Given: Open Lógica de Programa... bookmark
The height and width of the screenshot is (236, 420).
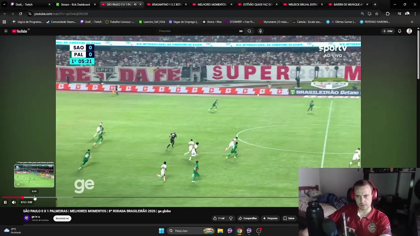Looking at the screenshot, I should tap(28, 22).
